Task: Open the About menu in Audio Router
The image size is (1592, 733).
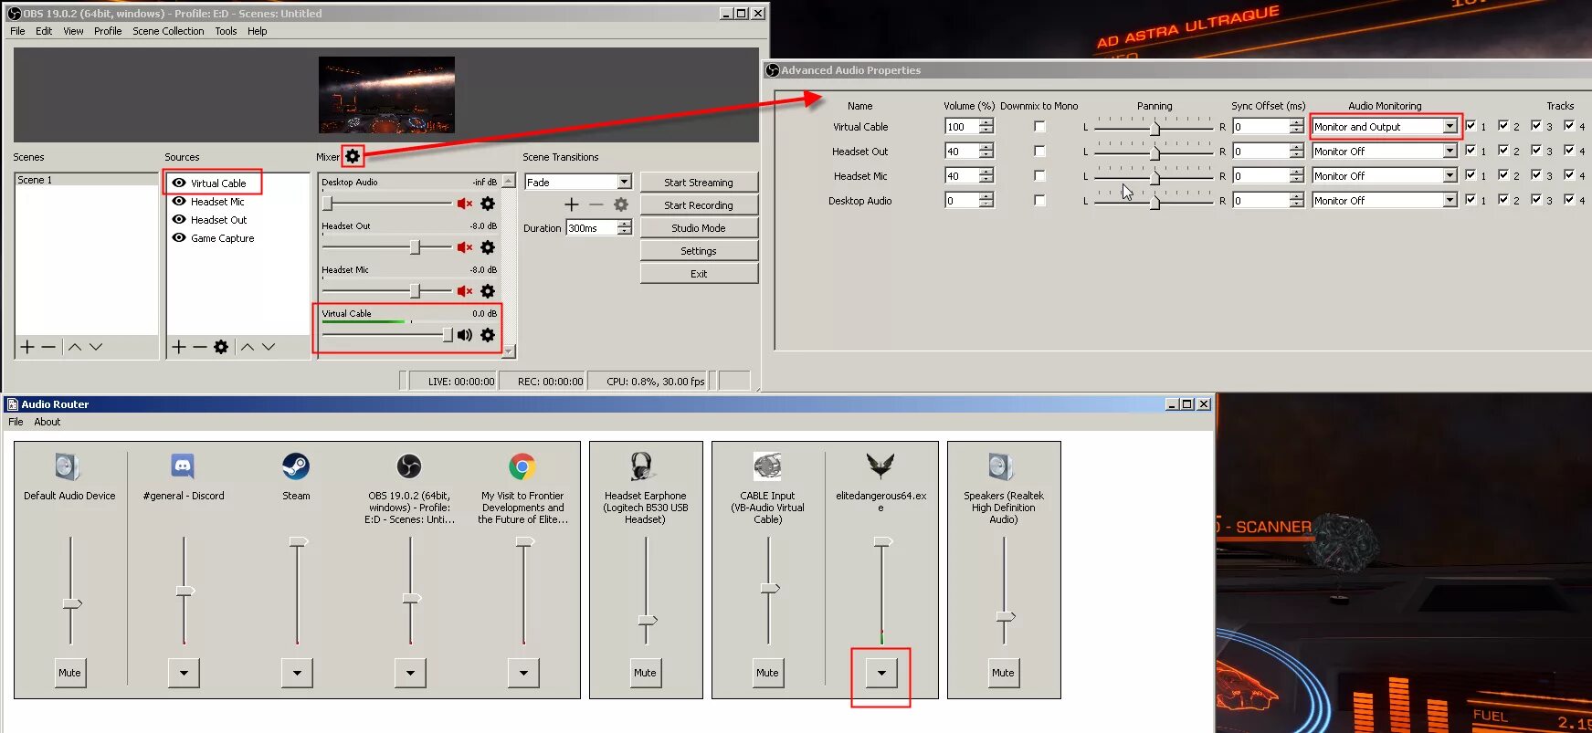Action: (47, 422)
